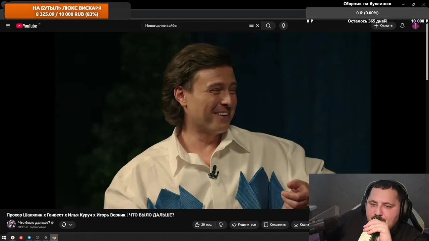This screenshot has width=429, height=241.
Task: Open Что было дальше? channel avatar
Action: point(11,224)
